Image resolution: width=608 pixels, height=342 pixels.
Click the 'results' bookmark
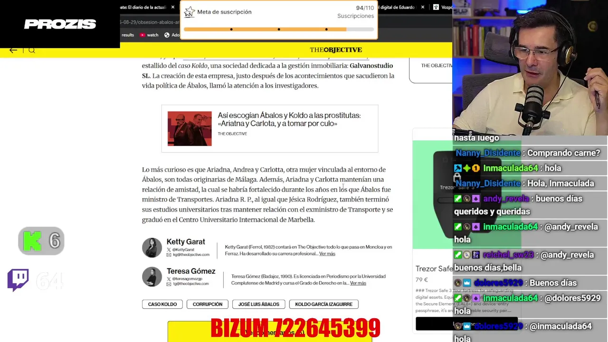coord(128,35)
